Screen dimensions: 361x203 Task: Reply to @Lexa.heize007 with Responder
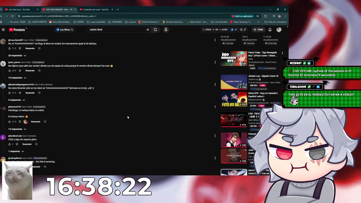coord(30,48)
